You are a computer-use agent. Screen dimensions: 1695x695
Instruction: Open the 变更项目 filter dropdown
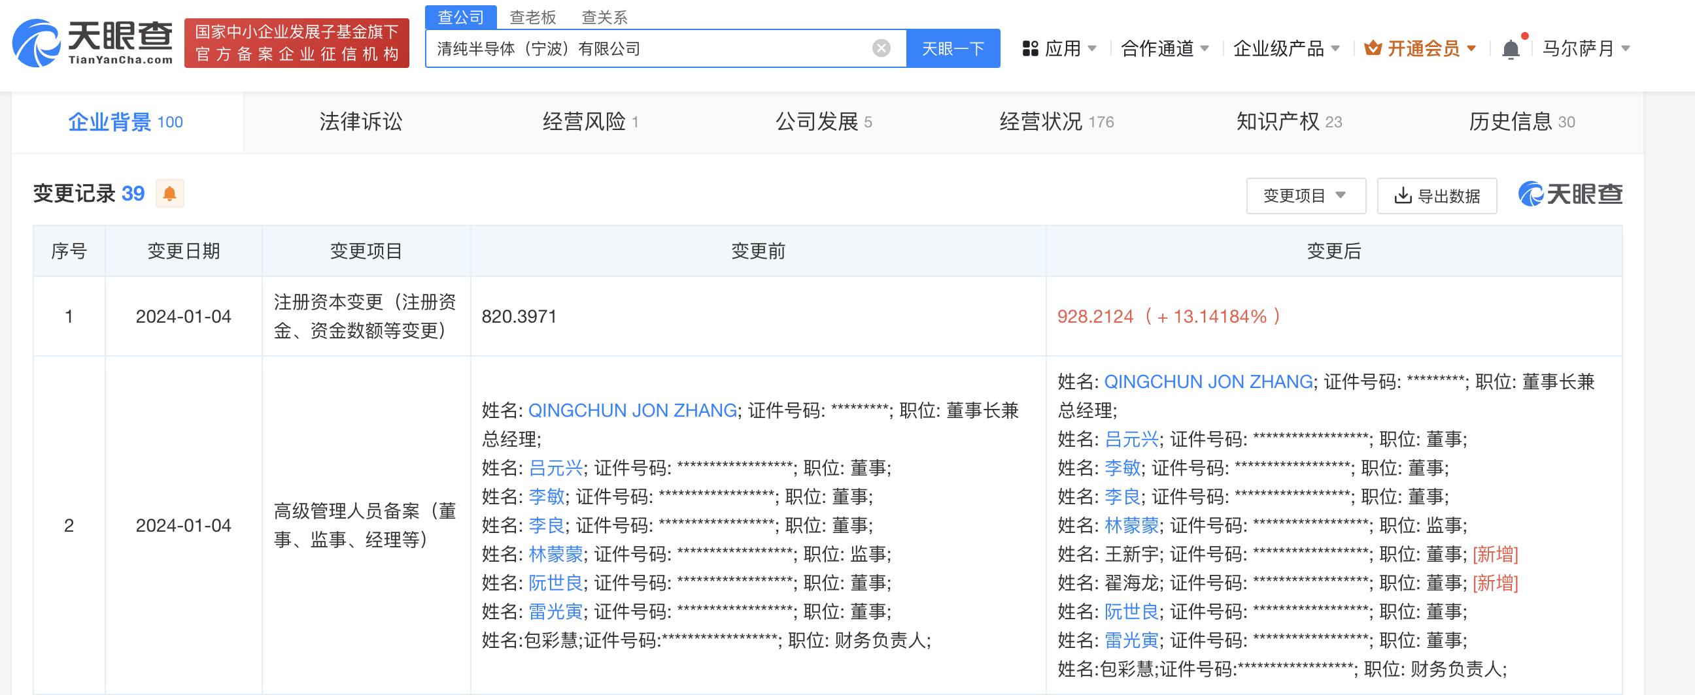coord(1305,196)
